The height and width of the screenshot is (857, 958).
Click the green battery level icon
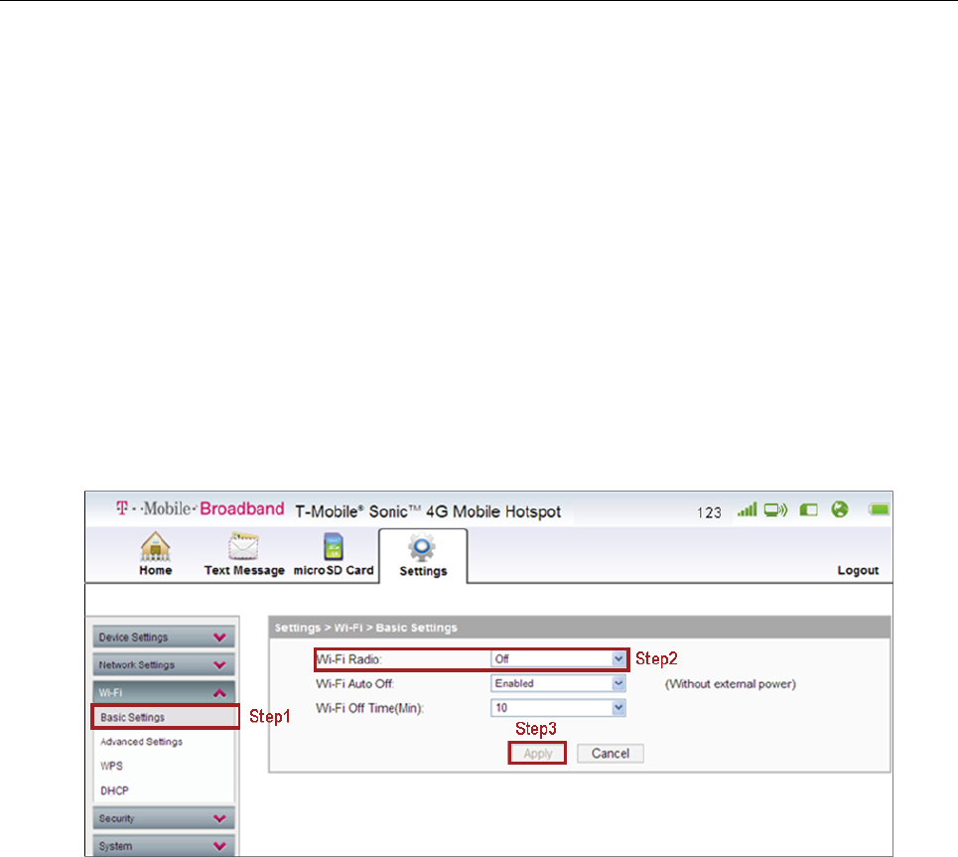pos(880,509)
